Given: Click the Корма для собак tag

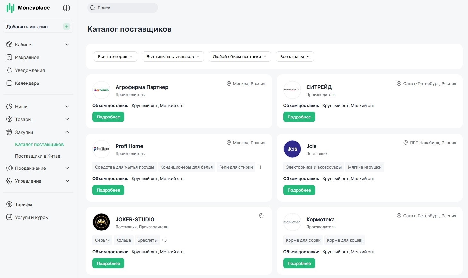Looking at the screenshot, I should pyautogui.click(x=303, y=240).
